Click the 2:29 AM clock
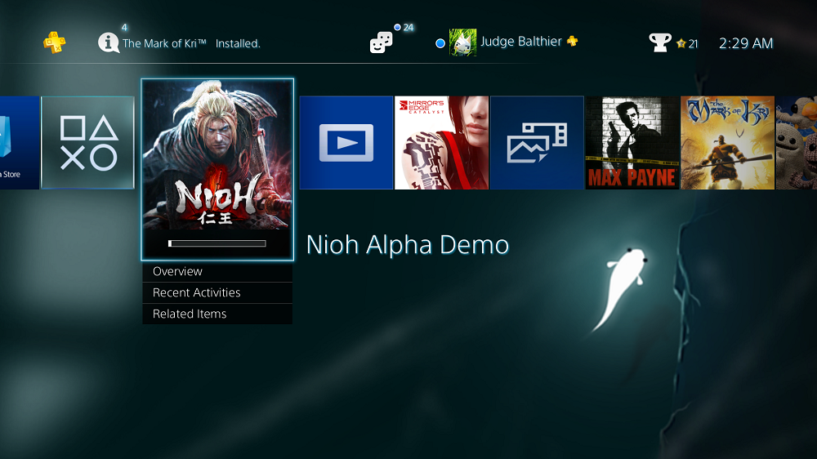 pos(746,43)
